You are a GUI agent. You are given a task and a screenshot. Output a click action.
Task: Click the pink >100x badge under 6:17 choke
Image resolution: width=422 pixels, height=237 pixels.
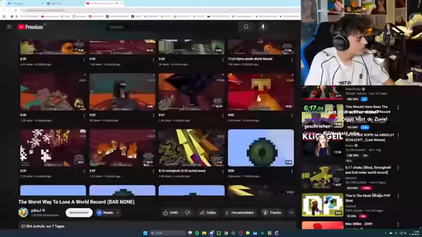[367, 188]
